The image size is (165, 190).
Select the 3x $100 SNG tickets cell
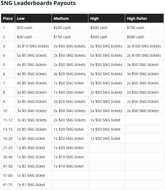point(144,46)
